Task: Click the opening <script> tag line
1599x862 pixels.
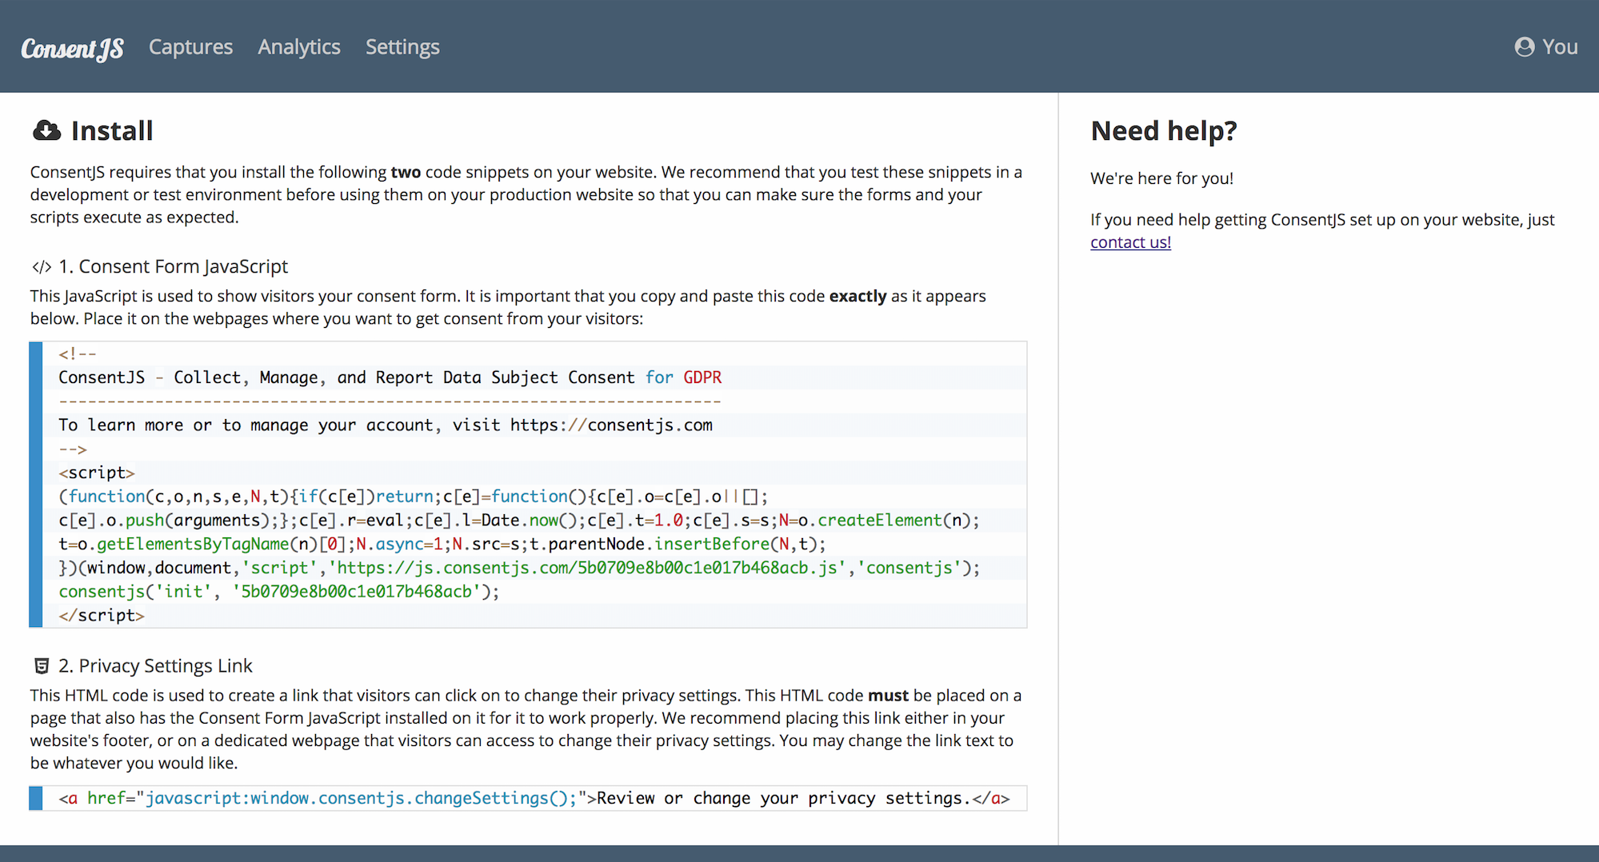Action: pos(97,473)
